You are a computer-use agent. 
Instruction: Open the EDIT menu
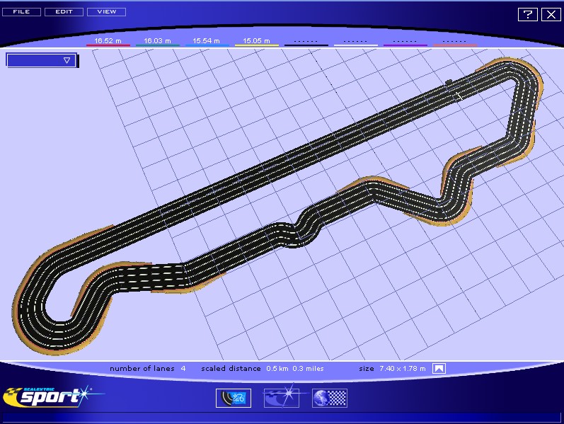click(64, 12)
